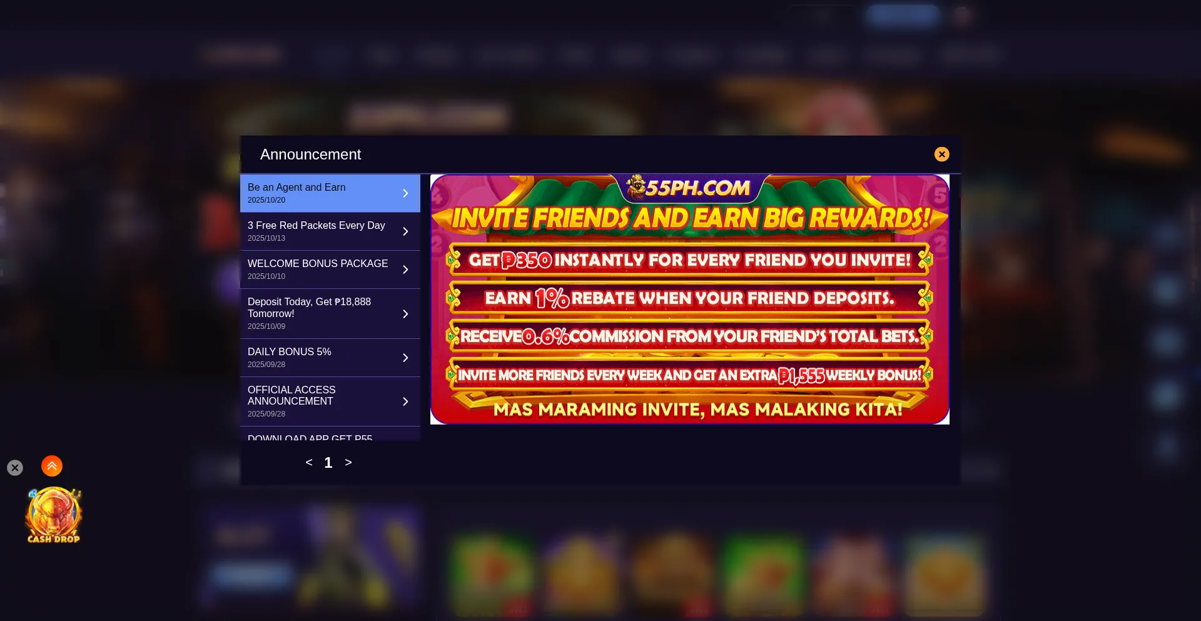Expand the WELCOME BONUS PACKAGE chevron
The image size is (1201, 621).
405,270
